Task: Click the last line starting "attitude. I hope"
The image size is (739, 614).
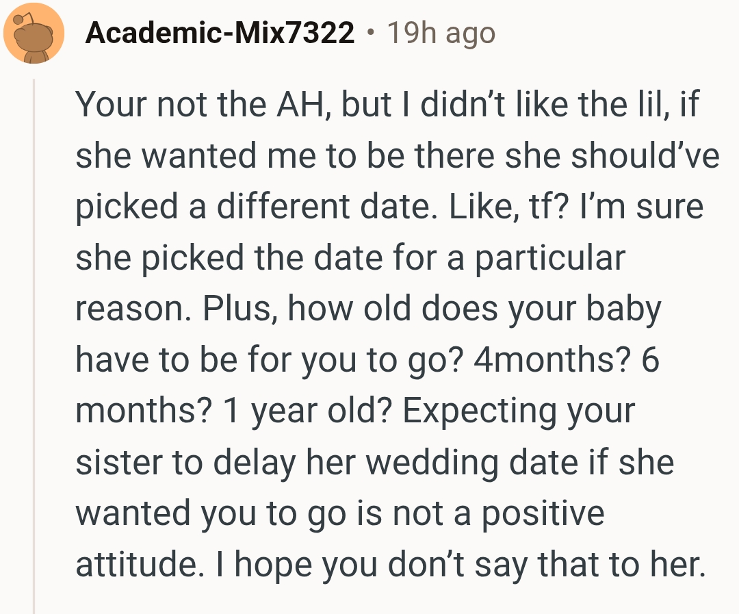Action: tap(390, 564)
